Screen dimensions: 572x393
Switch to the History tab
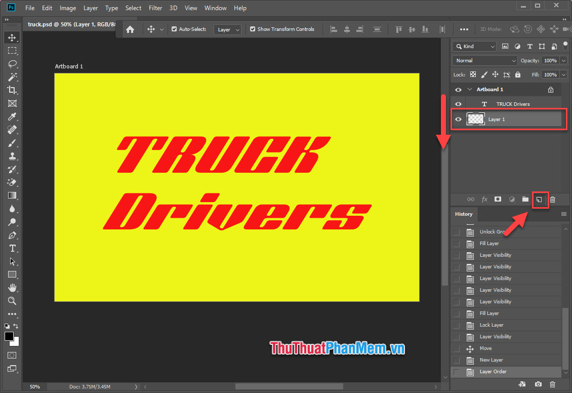[463, 214]
